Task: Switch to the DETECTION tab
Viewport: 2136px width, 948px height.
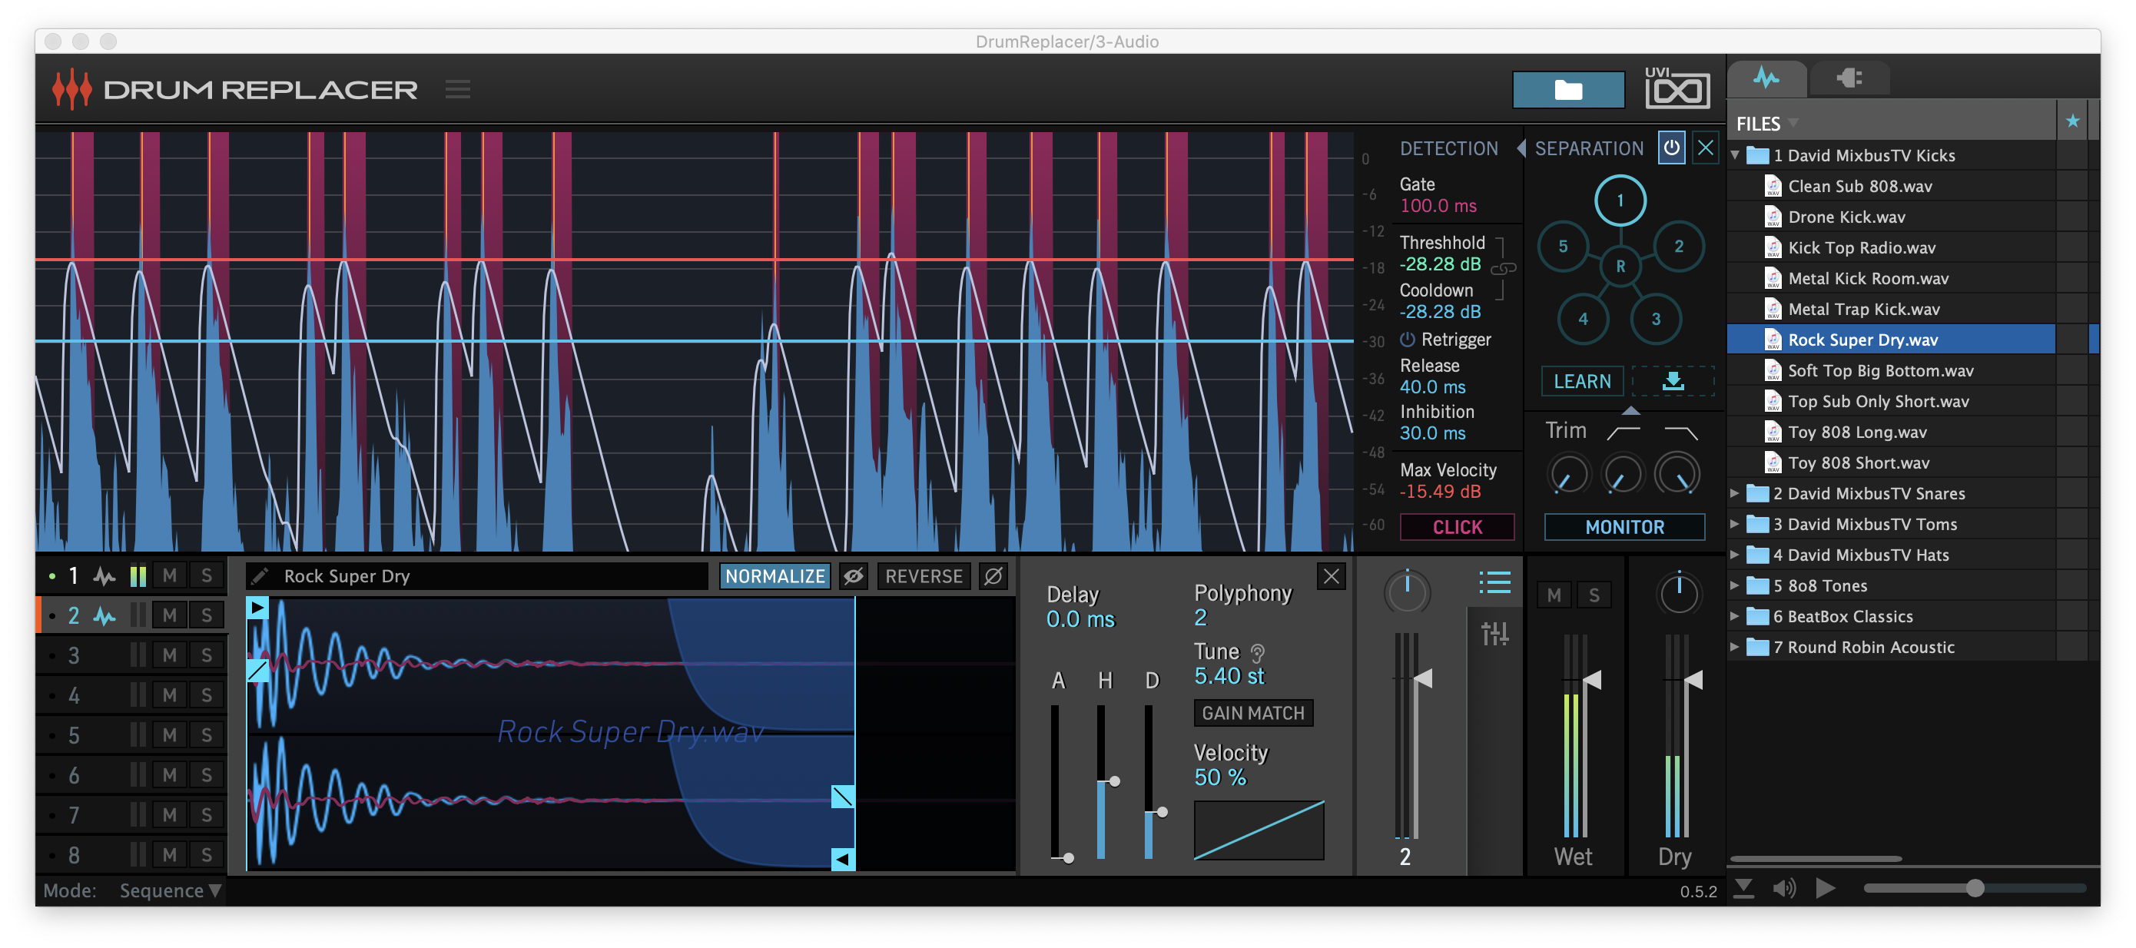Action: point(1448,148)
